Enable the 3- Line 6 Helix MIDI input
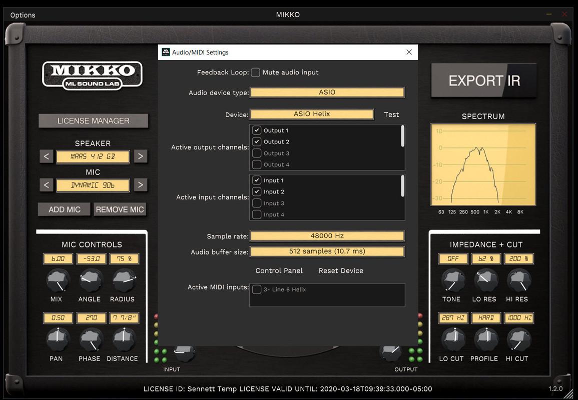 [x=257, y=289]
